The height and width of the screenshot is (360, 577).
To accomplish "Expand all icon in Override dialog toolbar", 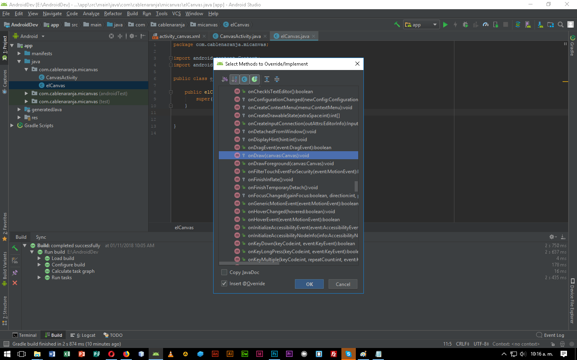I will tap(267, 79).
